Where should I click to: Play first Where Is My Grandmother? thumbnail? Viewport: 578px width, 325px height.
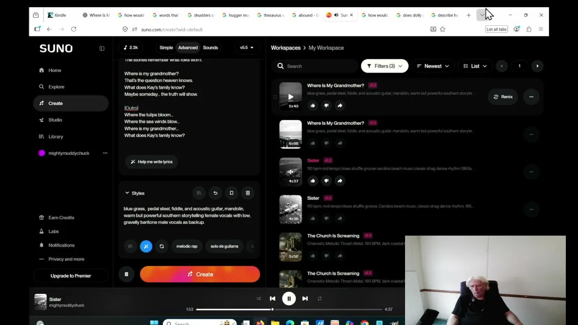click(x=290, y=96)
